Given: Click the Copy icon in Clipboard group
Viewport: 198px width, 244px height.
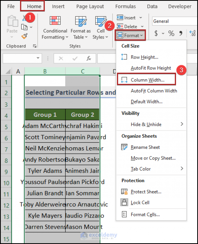Looking at the screenshot, I should [x=25, y=27].
